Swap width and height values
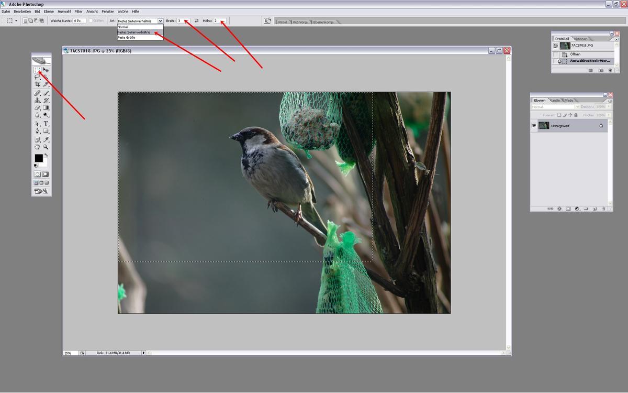 [x=197, y=21]
